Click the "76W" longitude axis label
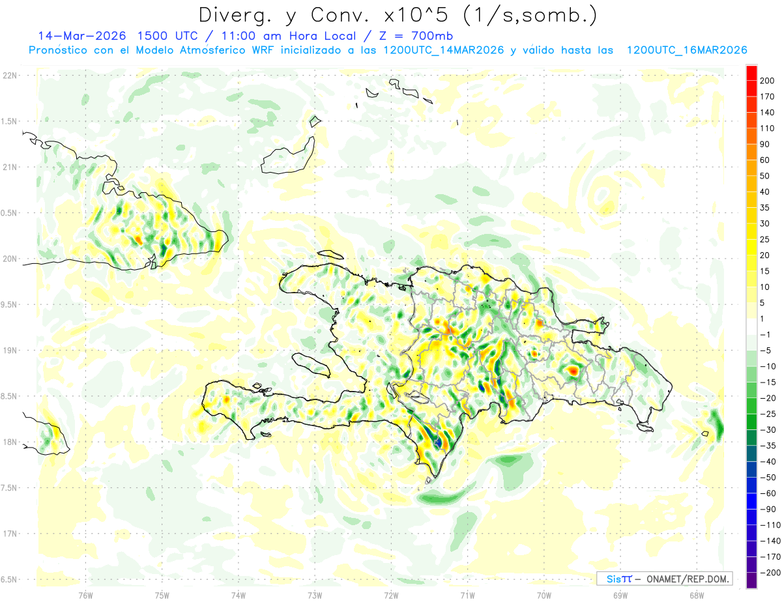Image resolution: width=782 pixels, height=604 pixels. click(x=85, y=595)
